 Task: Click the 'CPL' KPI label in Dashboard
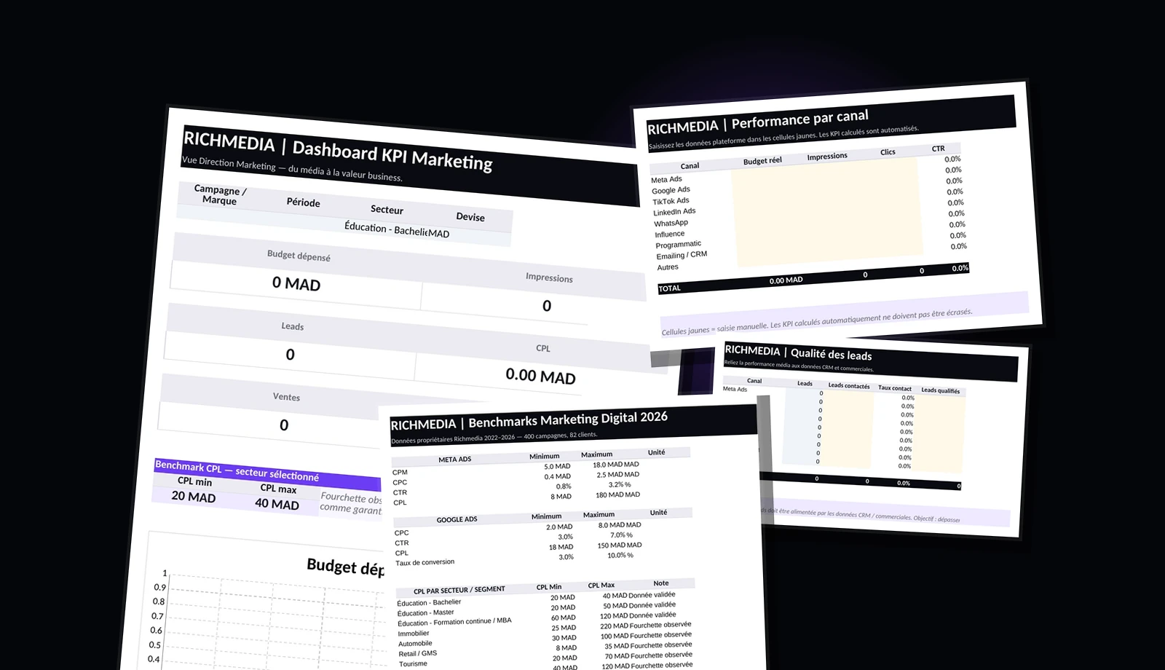[x=543, y=348]
